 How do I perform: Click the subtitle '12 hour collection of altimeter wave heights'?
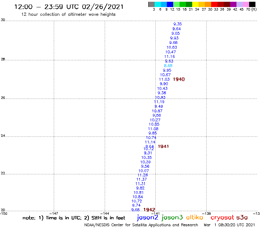68,14
